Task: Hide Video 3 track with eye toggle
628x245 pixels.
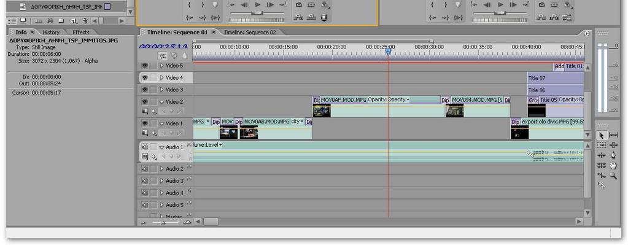Action: tap(145, 90)
